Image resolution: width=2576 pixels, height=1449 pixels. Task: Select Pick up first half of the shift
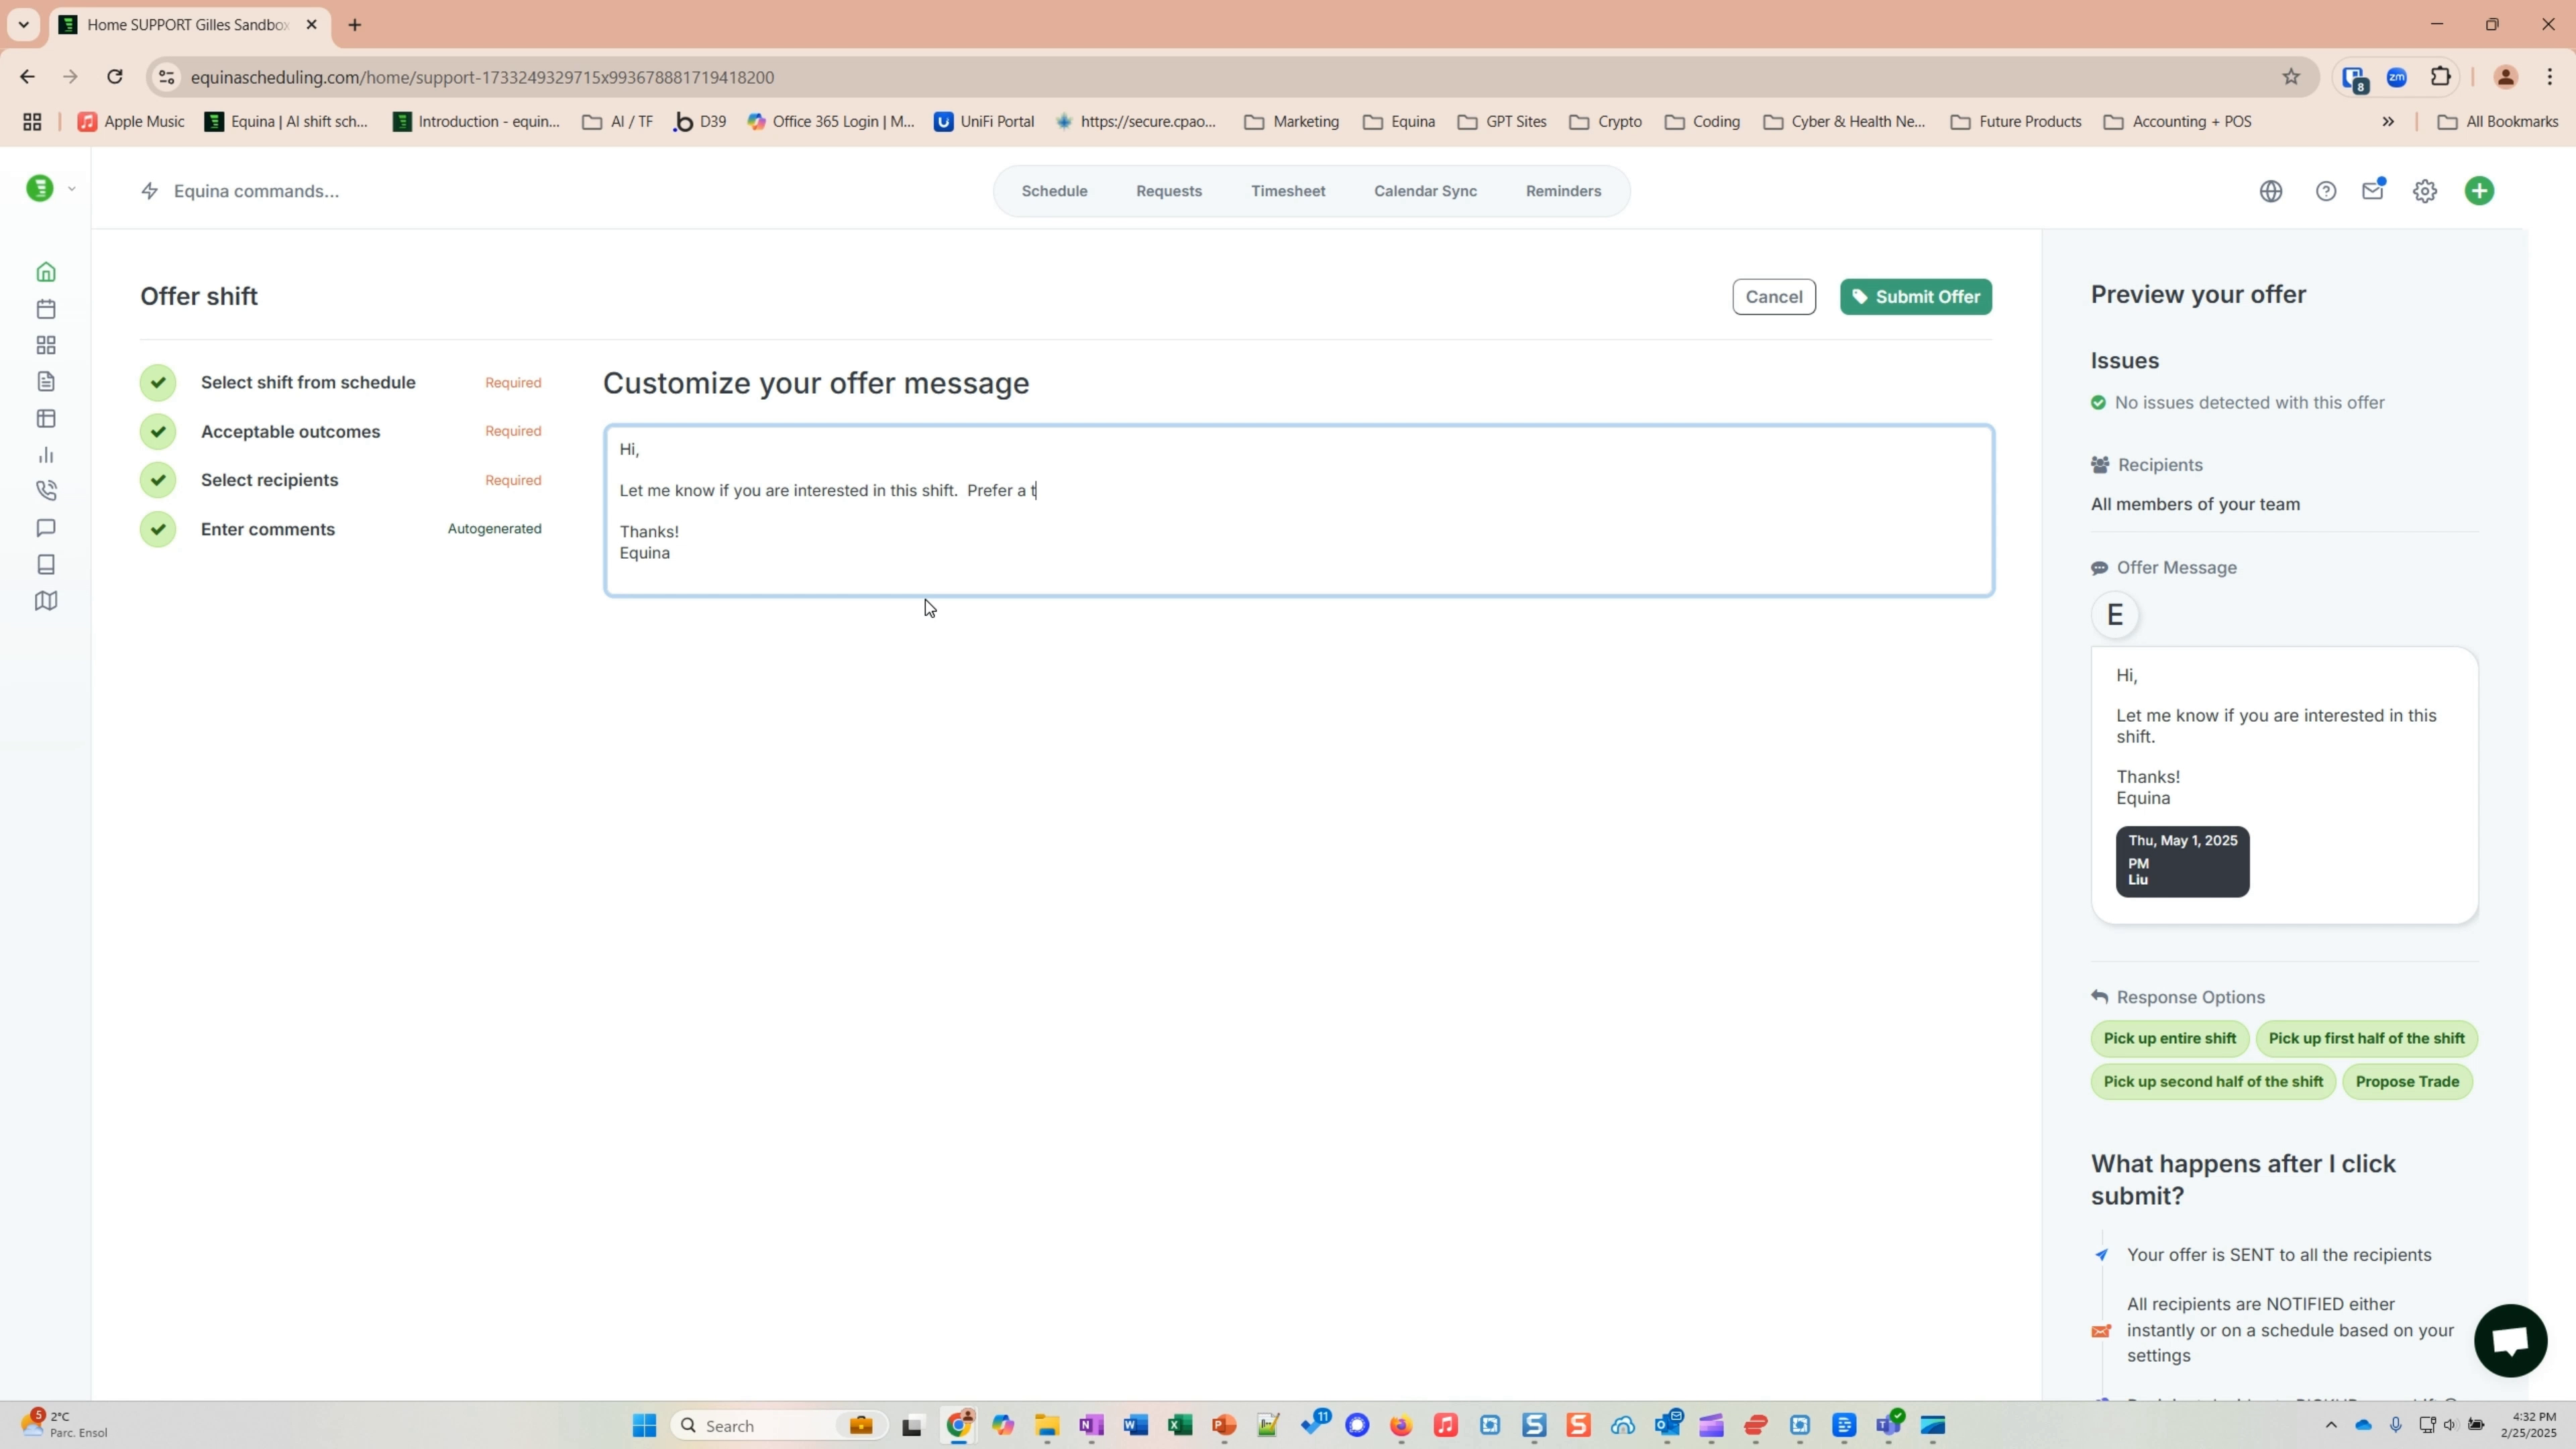2366,1038
